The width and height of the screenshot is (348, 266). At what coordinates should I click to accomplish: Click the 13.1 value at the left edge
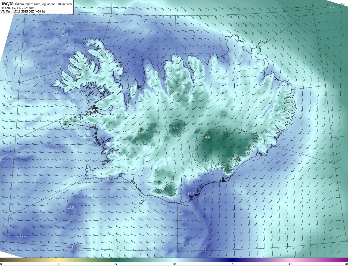[5, 159]
